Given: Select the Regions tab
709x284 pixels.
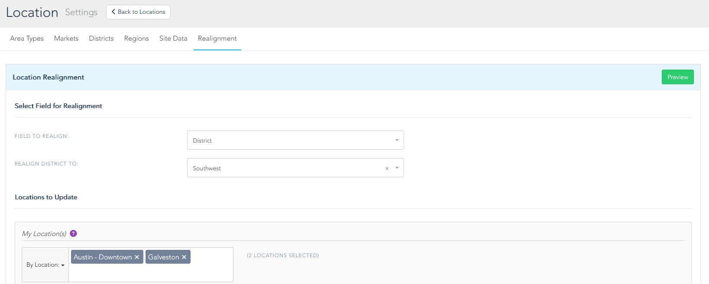Looking at the screenshot, I should [136, 38].
